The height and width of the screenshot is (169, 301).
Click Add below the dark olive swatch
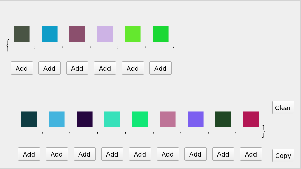point(22,68)
